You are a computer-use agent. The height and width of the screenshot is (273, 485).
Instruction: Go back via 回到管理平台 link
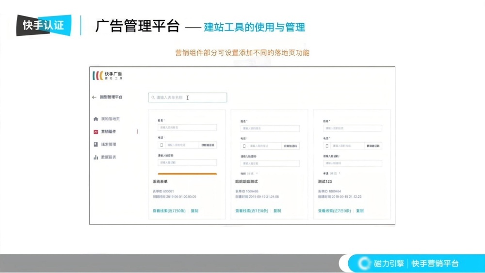coord(111,97)
